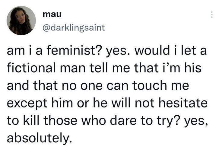Click mau's profile picture avatar
The width and height of the screenshot is (222, 152).
tap(21, 21)
